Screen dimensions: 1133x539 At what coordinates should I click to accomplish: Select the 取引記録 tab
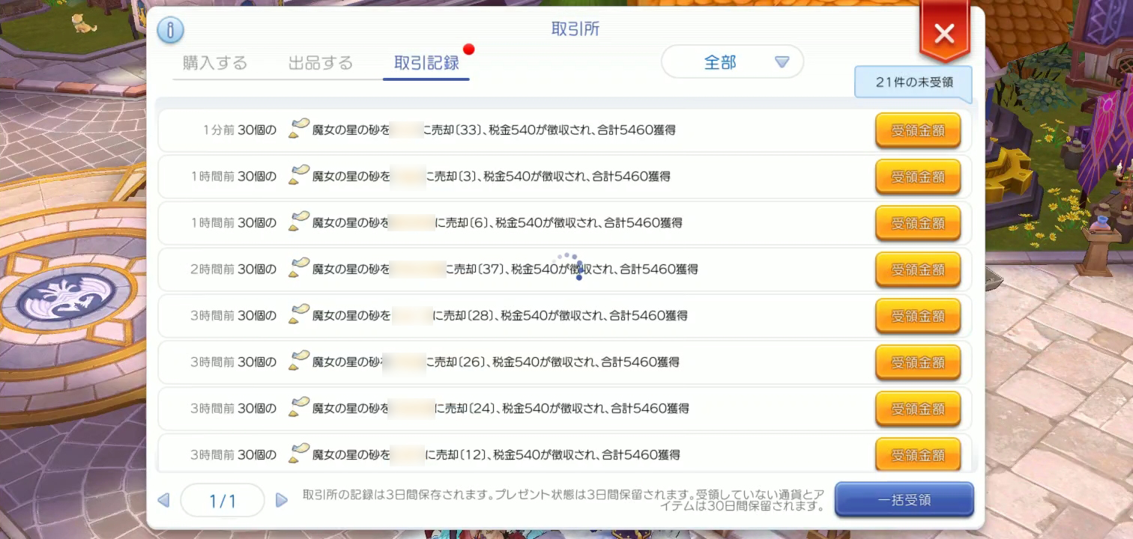[x=426, y=63]
